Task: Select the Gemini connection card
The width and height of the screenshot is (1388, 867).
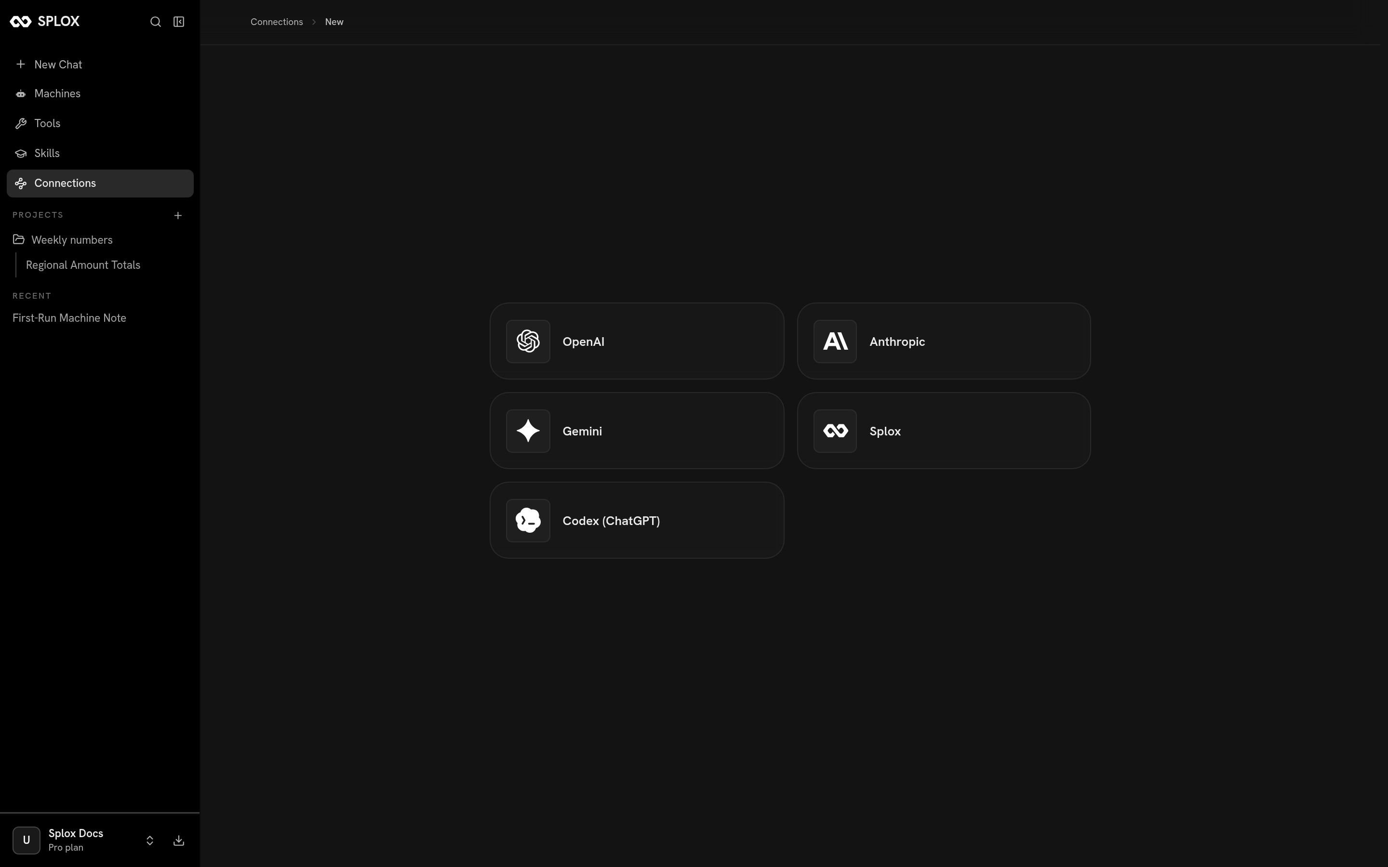Action: [x=637, y=431]
